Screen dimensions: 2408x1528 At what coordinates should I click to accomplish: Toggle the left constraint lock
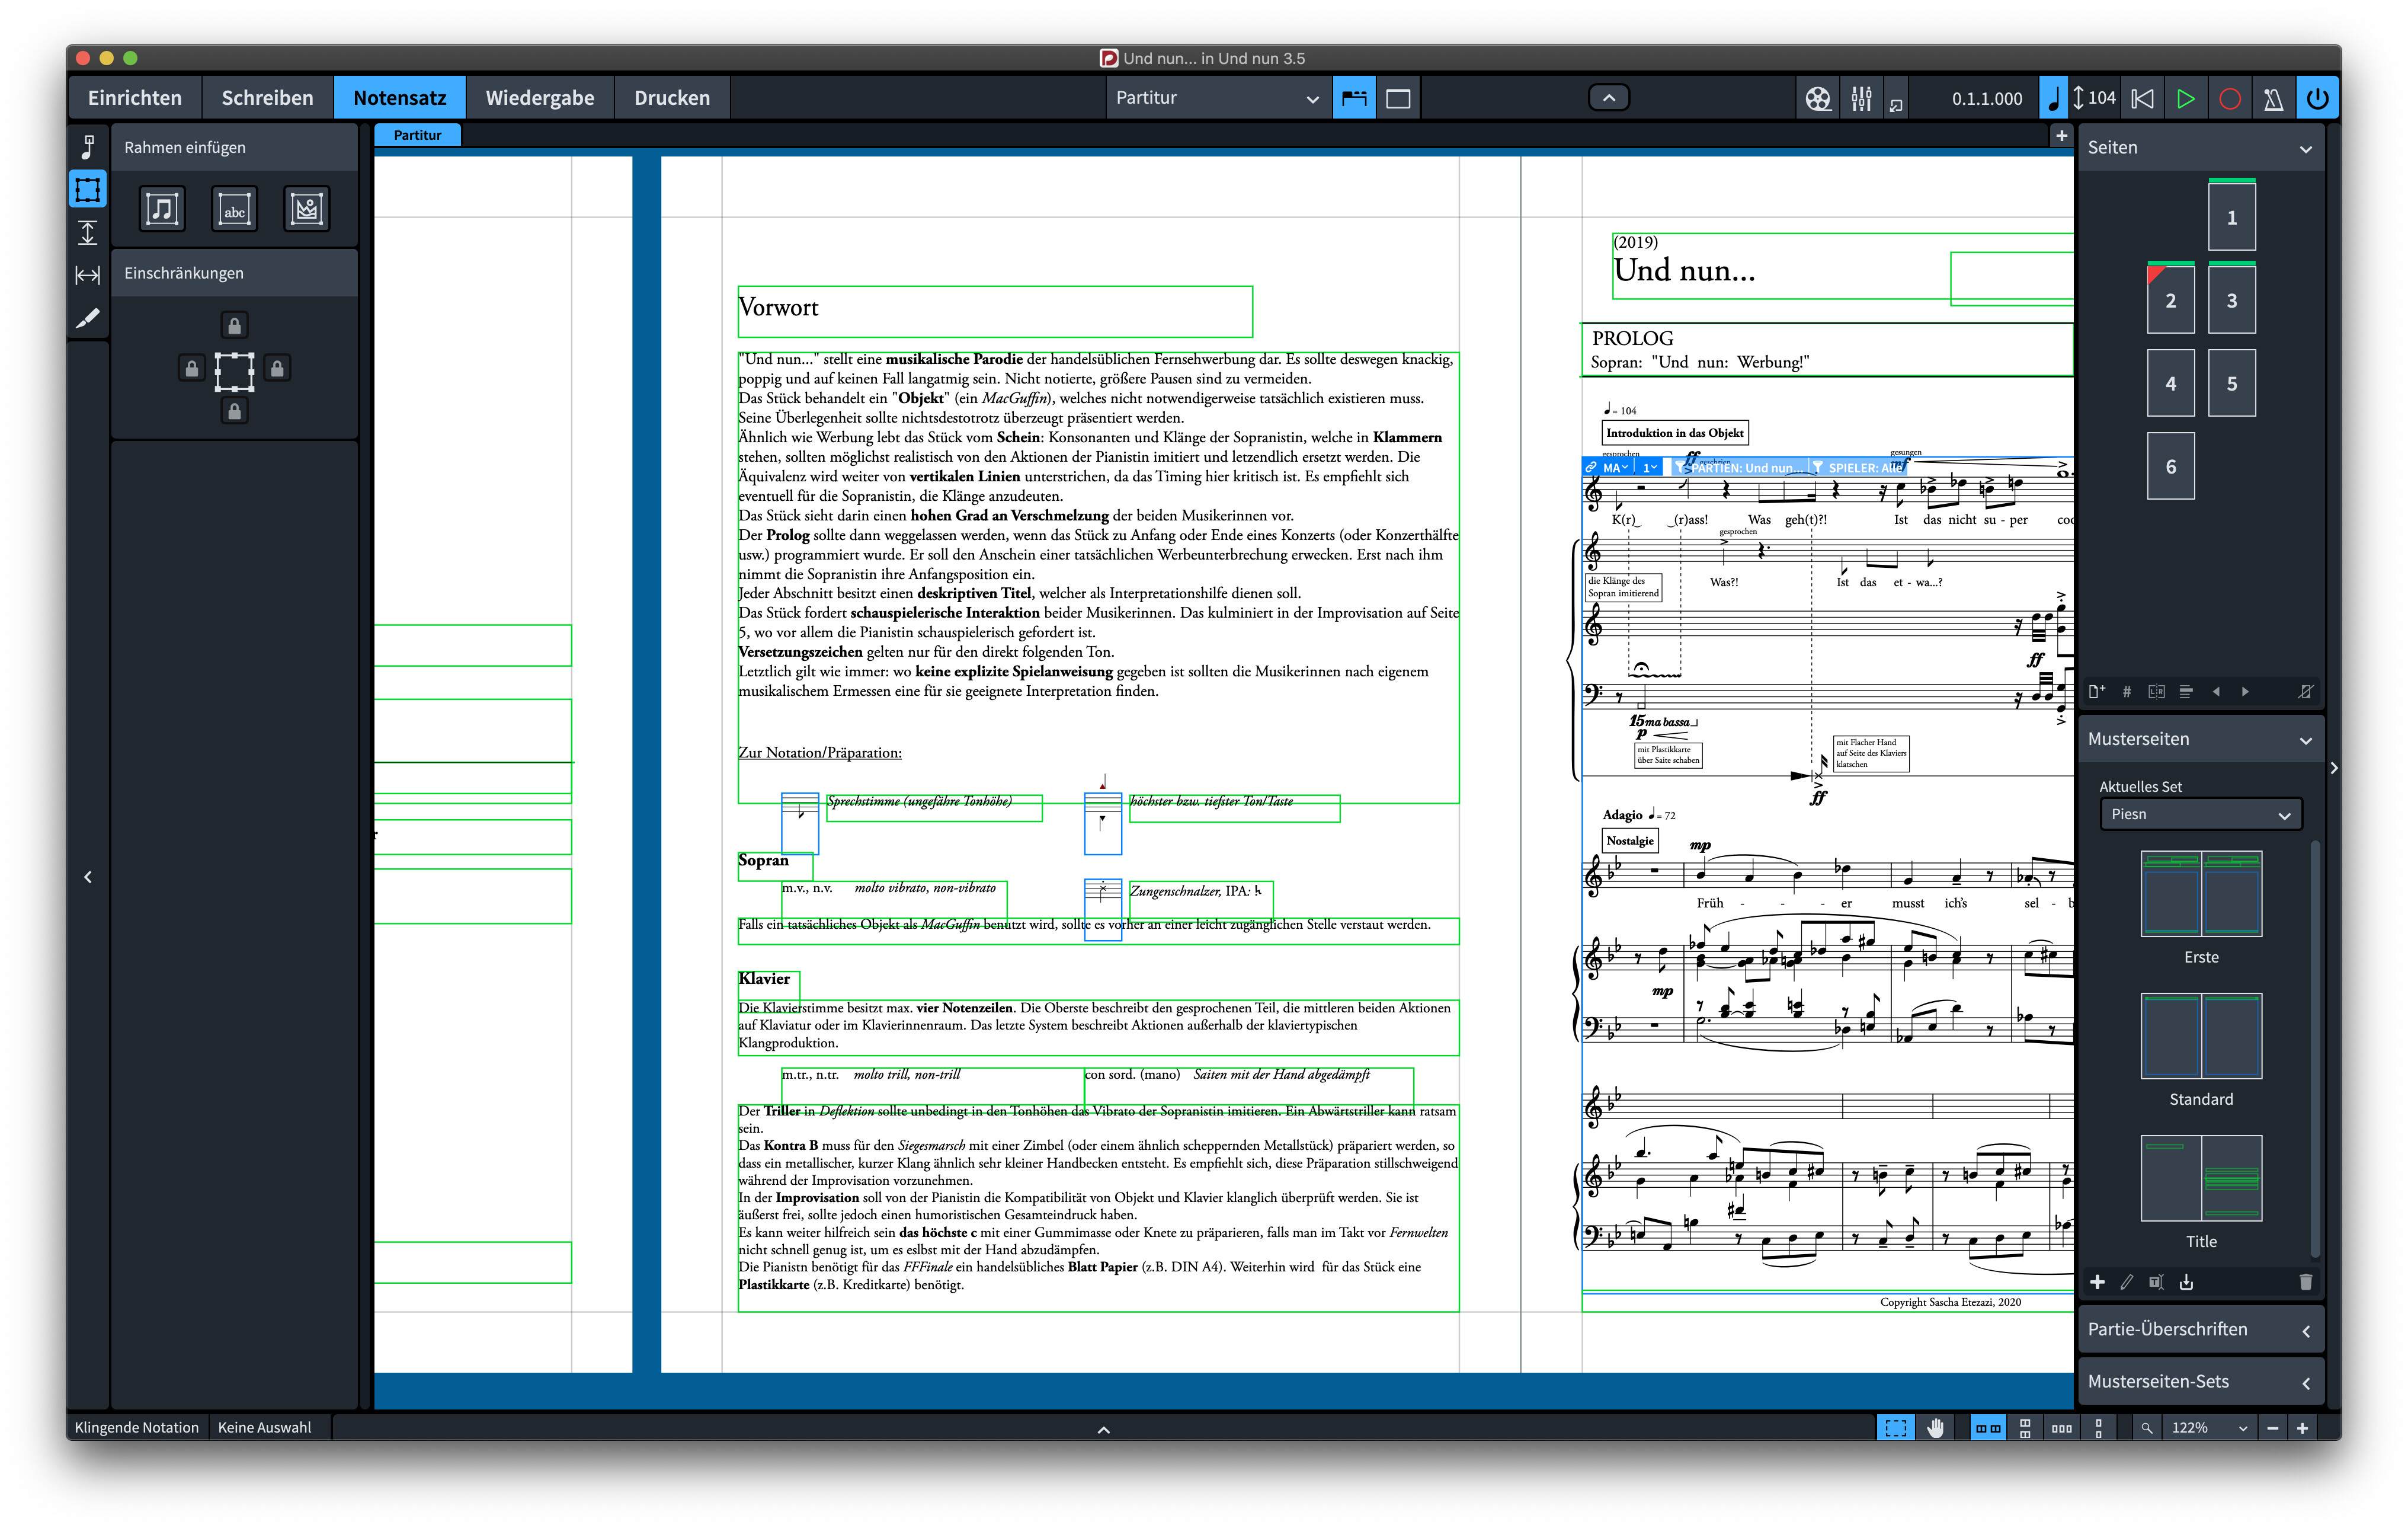point(191,368)
